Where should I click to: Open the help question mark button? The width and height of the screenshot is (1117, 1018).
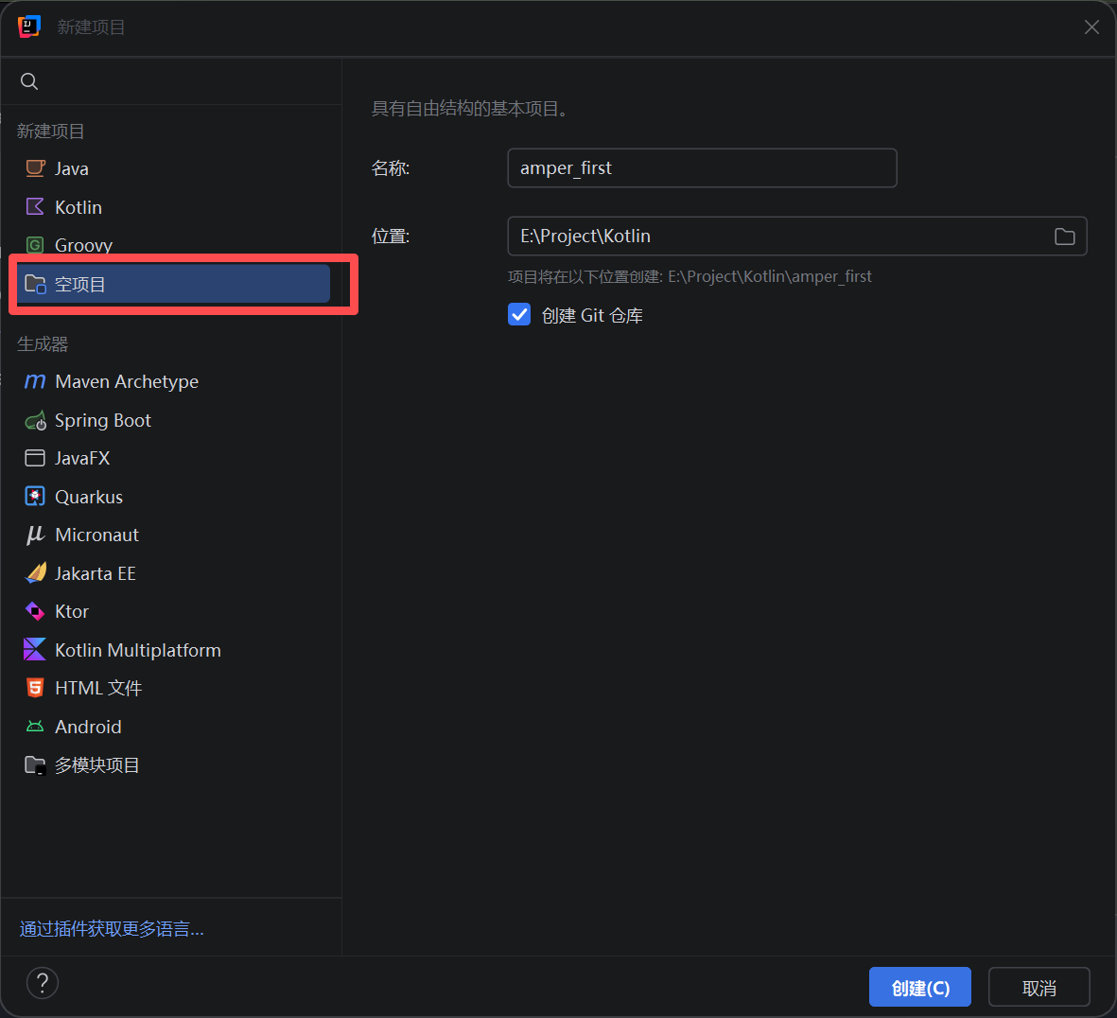click(43, 983)
